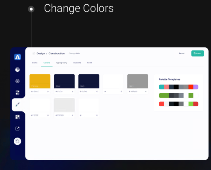The width and height of the screenshot is (211, 170).
Task: Pick the Gray color swatch
Action: 138,81
